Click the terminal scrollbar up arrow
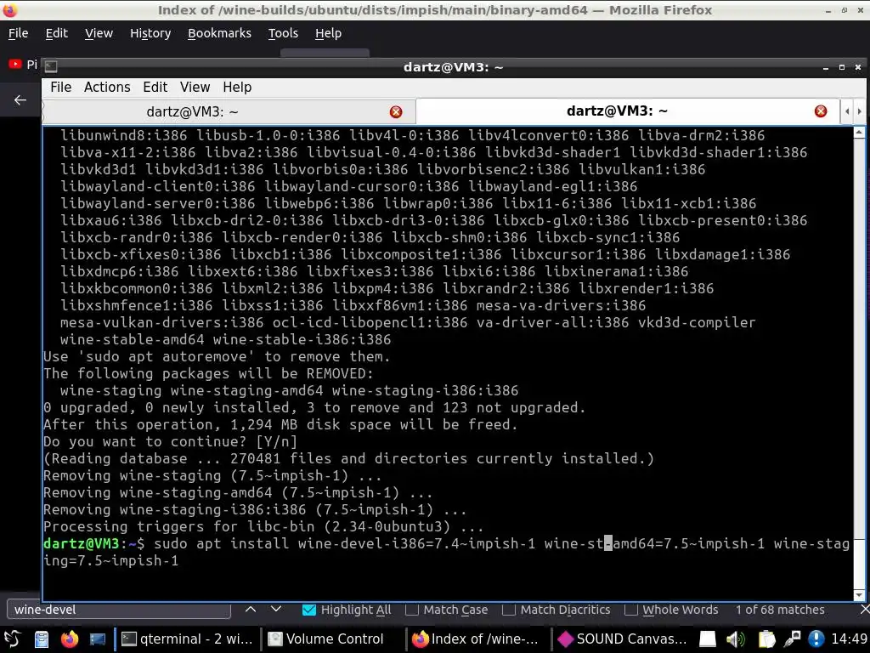 (859, 132)
